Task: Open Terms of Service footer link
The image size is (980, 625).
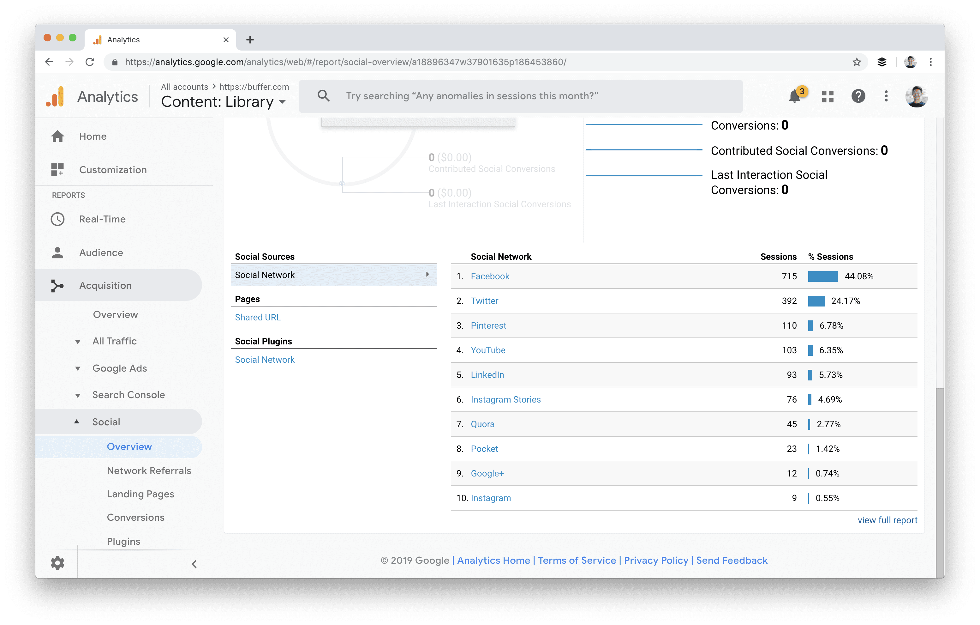Action: [x=577, y=560]
